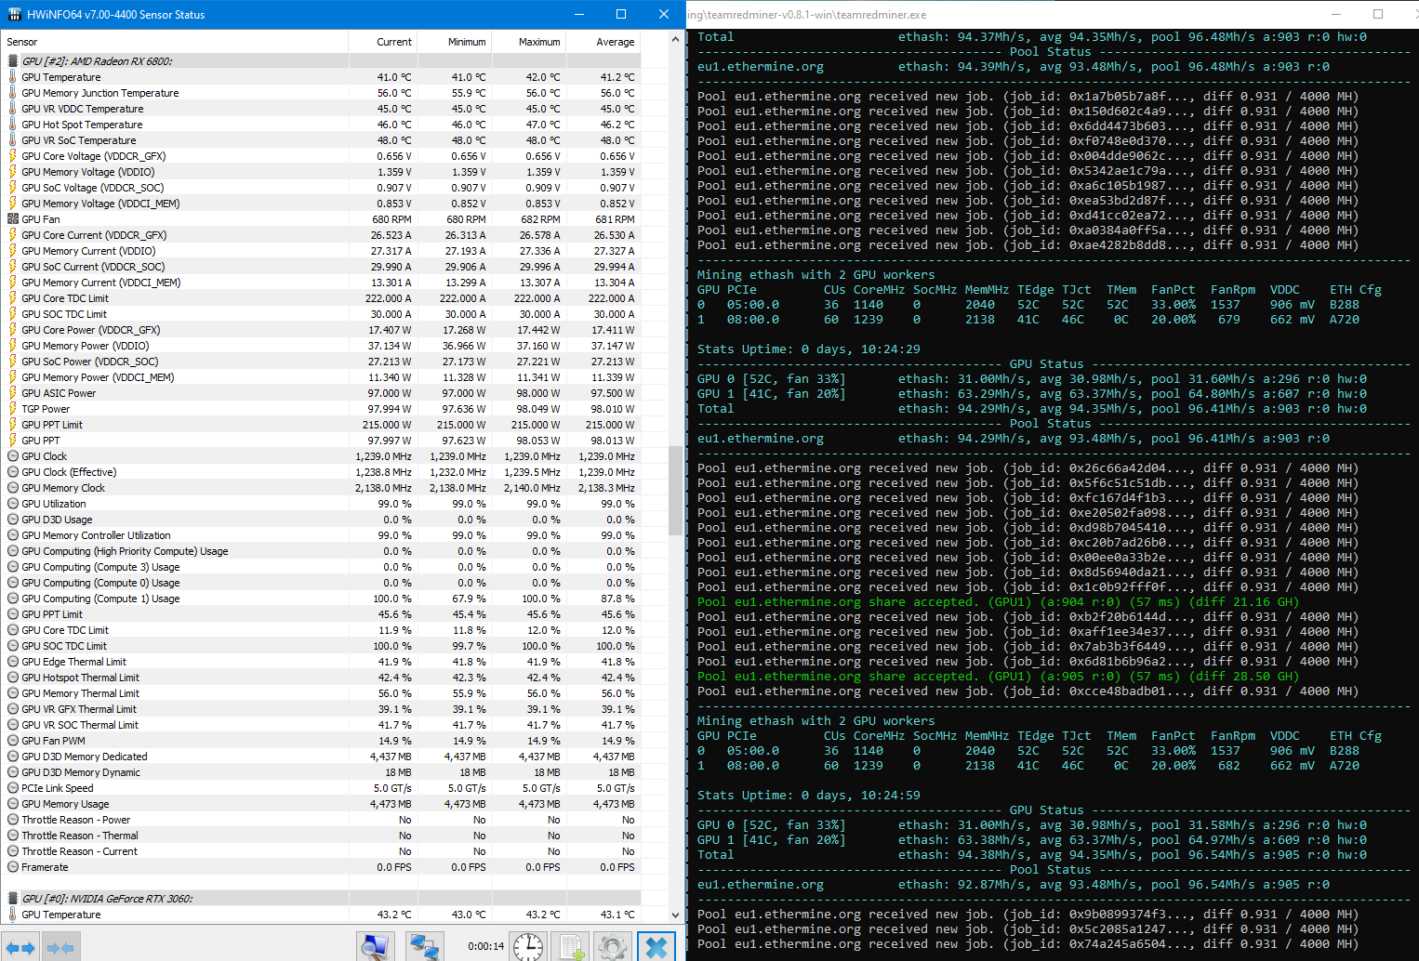Viewport: 1419px width, 961px height.
Task: Click the Sensor column header
Action: pos(174,42)
